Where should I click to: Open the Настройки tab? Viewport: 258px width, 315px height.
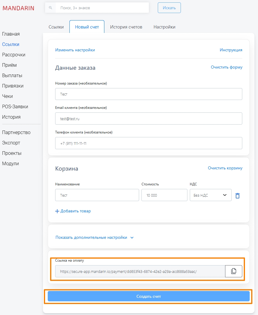point(164,27)
